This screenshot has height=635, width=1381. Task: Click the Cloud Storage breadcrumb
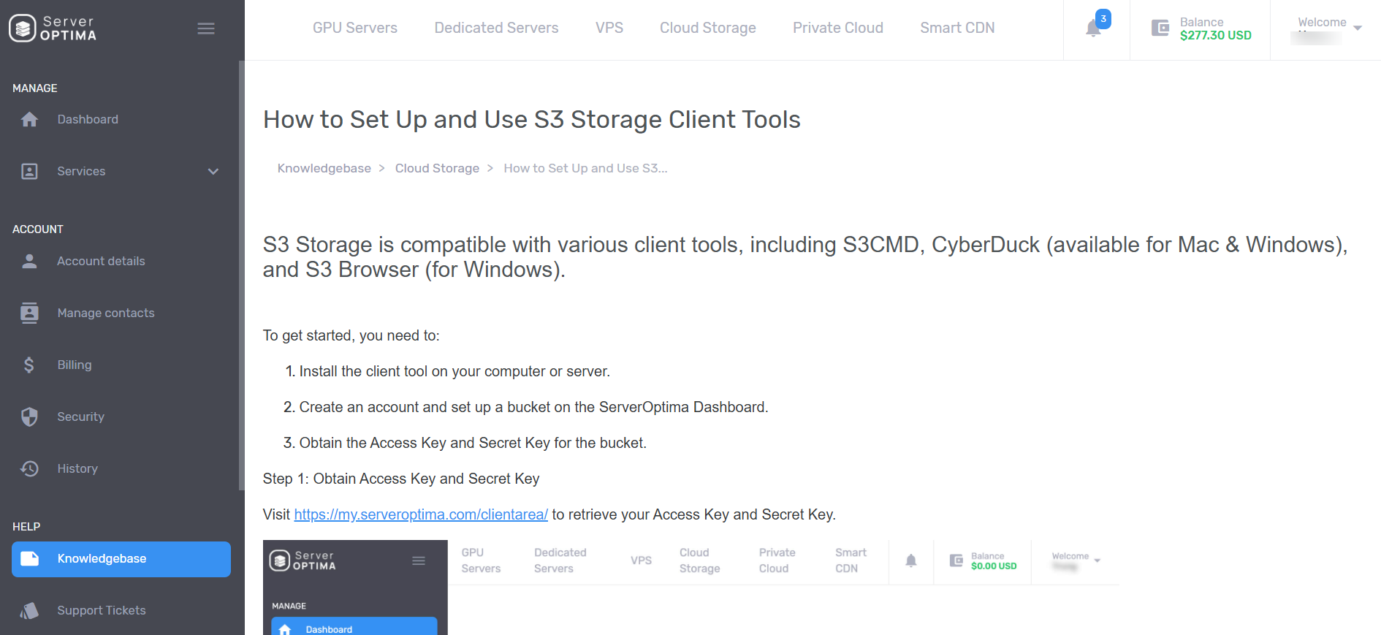pos(437,168)
